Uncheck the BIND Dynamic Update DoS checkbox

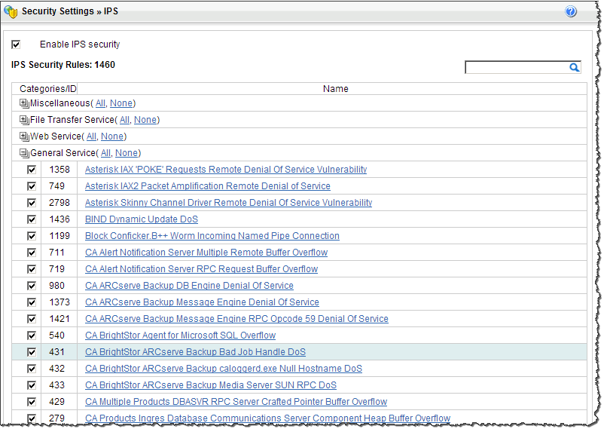[32, 219]
